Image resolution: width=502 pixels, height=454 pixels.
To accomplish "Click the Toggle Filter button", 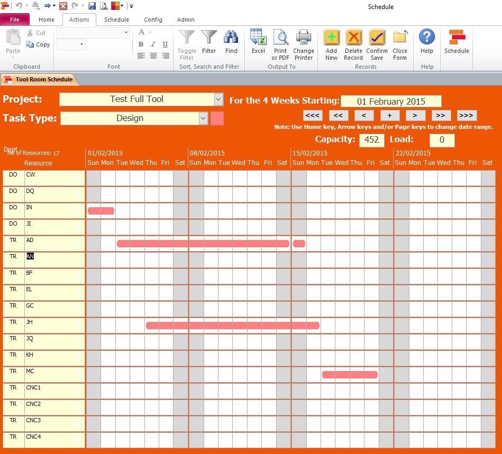I will click(x=187, y=45).
